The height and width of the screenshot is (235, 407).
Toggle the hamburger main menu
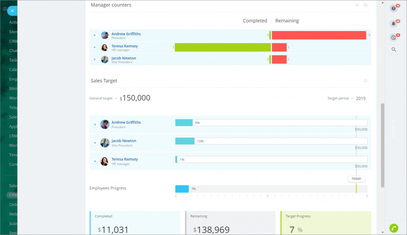coord(4,9)
